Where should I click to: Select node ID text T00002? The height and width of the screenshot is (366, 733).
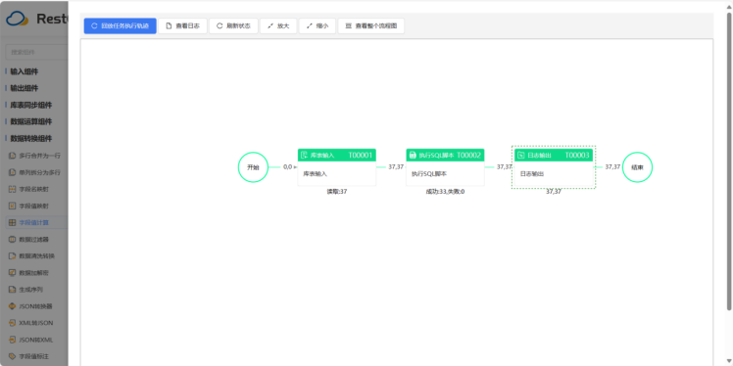[468, 155]
